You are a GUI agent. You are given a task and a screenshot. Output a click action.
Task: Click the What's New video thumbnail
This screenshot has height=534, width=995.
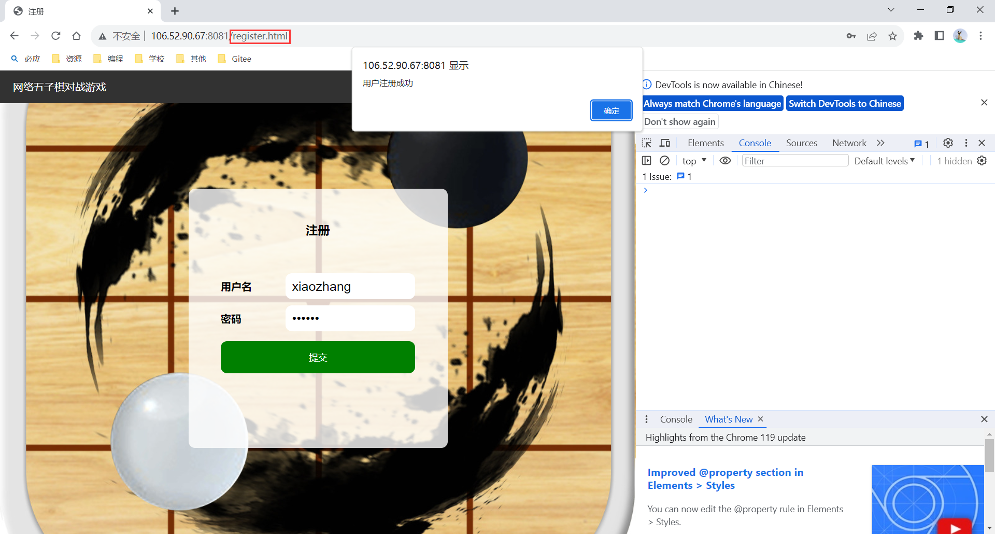point(928,499)
